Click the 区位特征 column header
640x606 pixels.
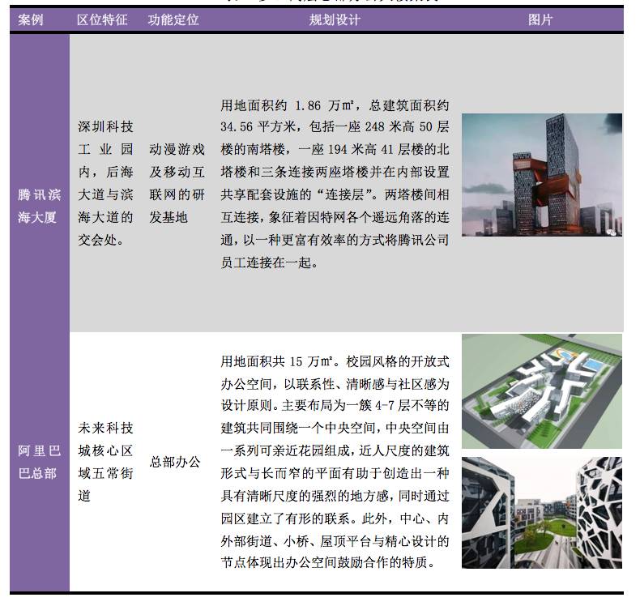[x=102, y=19]
